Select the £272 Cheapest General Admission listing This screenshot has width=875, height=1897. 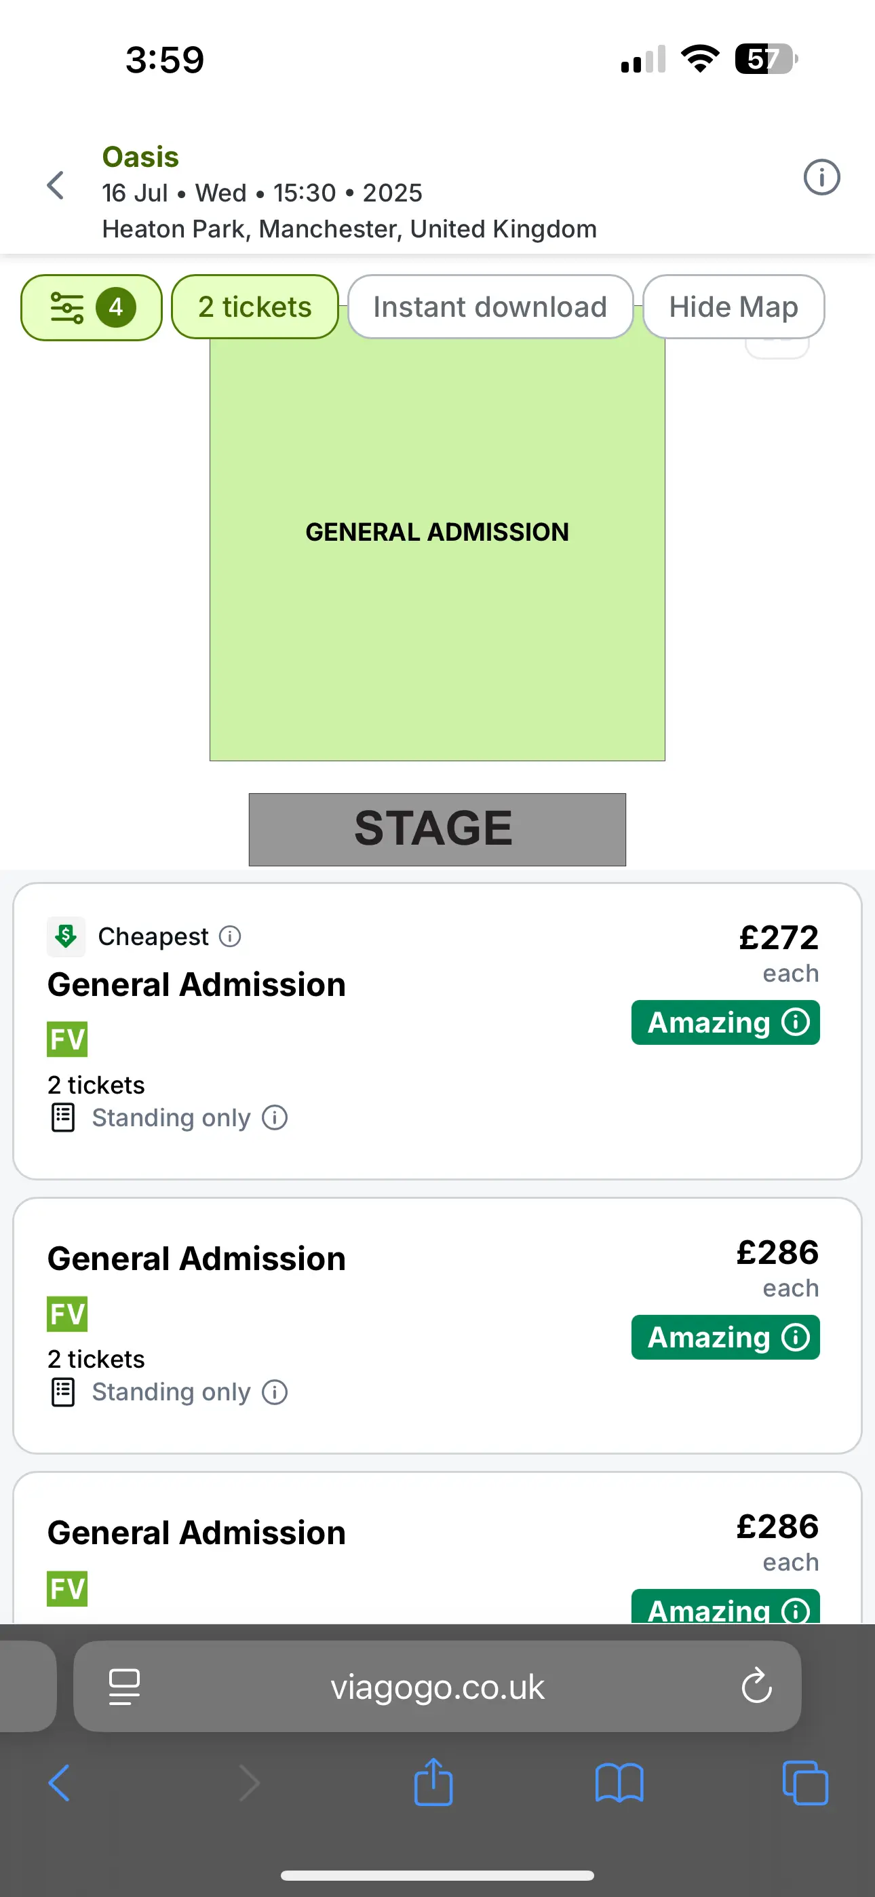coord(437,1031)
